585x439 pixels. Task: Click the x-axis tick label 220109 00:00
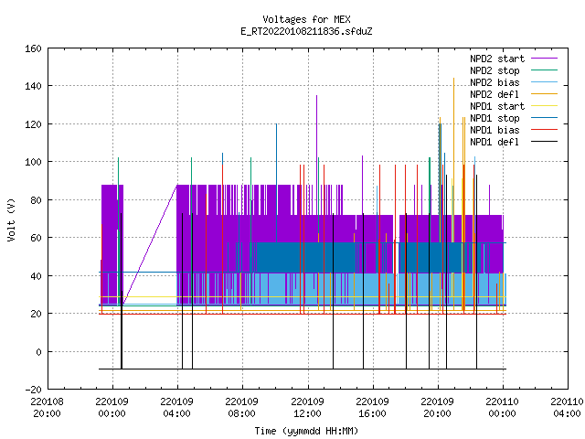click(112, 408)
